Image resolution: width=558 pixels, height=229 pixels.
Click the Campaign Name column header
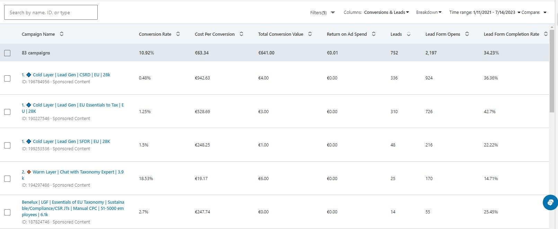coord(38,34)
